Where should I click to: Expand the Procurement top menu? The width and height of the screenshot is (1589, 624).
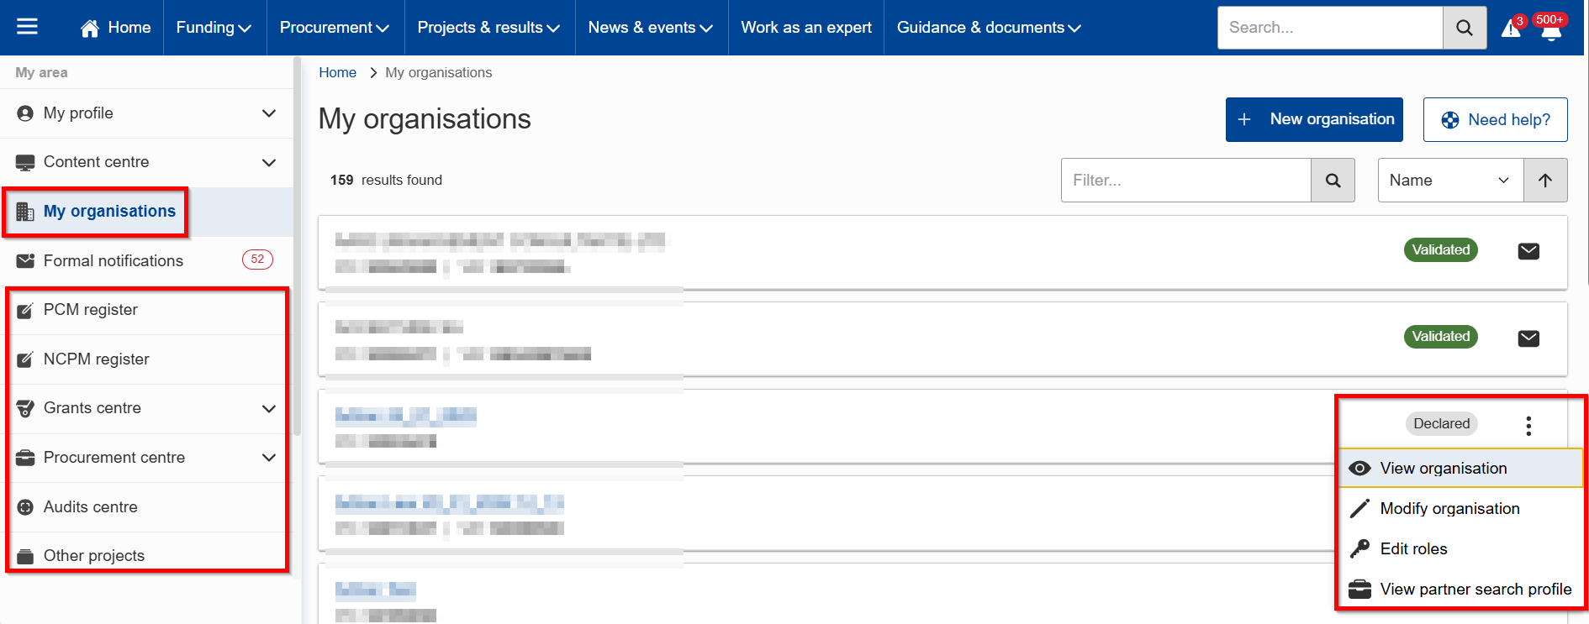[334, 28]
